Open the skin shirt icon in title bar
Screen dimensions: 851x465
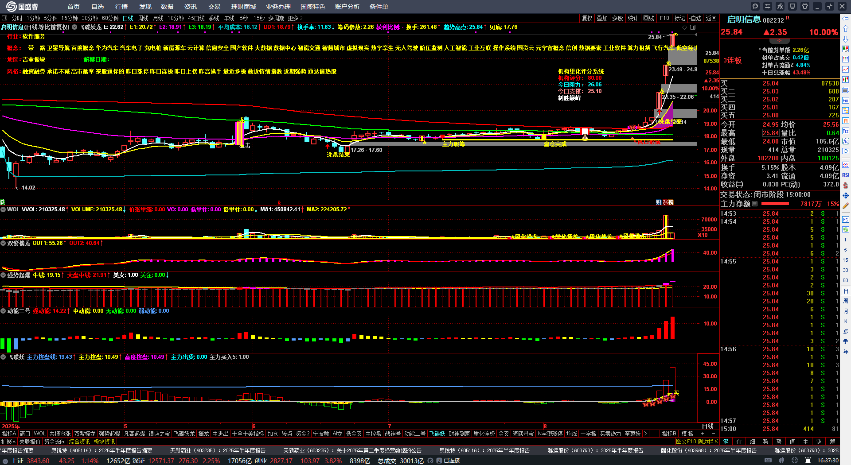[x=805, y=6]
